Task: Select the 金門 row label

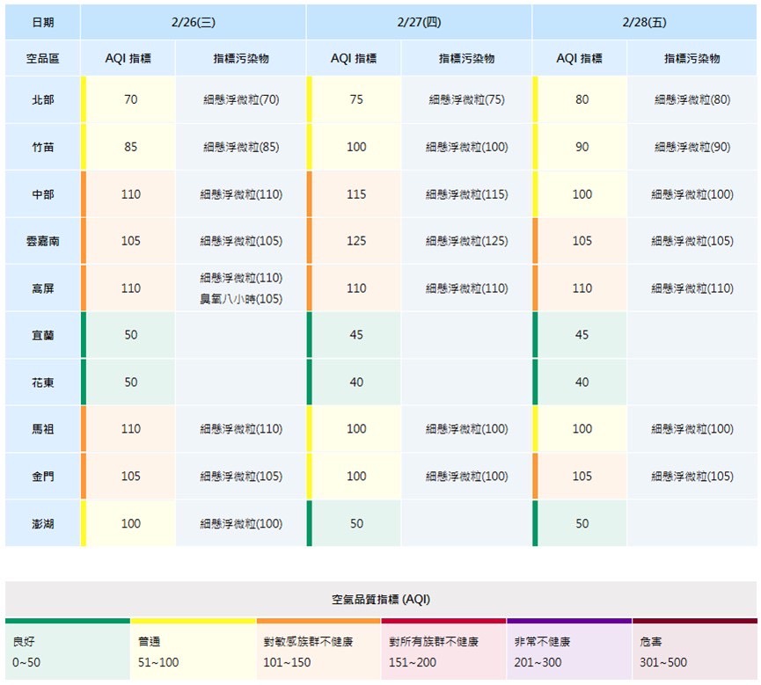Action: point(43,477)
